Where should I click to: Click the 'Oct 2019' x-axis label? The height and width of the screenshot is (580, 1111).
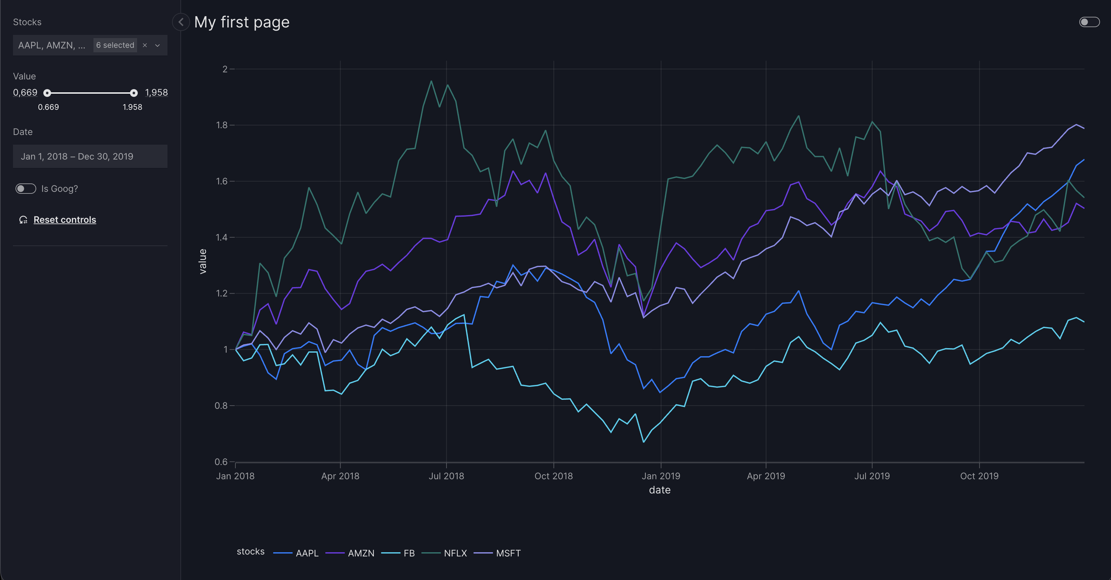[979, 476]
